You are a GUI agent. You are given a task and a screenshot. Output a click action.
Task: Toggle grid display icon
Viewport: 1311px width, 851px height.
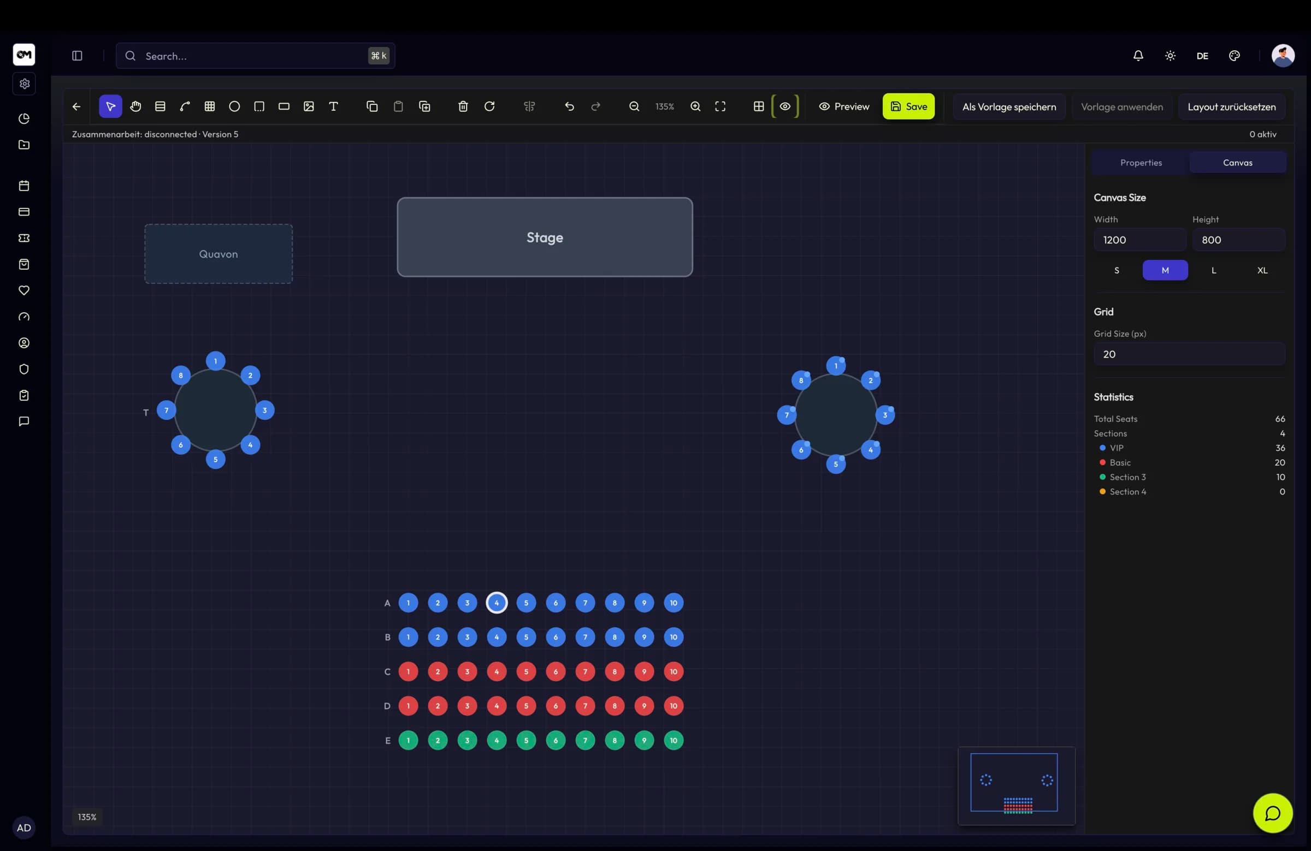click(759, 106)
